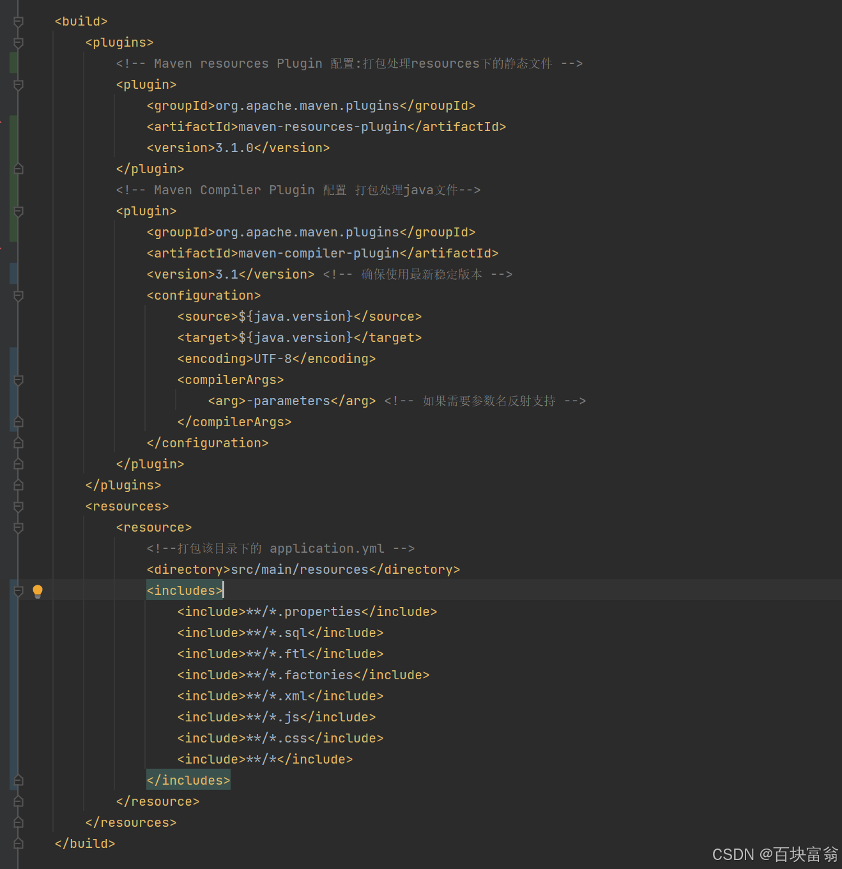Click fold end marker at </build>
The width and height of the screenshot is (842, 869).
[19, 844]
